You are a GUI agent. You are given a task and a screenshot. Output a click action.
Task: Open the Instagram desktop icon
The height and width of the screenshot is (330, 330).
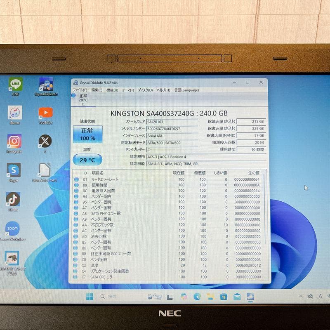pyautogui.click(x=14, y=144)
